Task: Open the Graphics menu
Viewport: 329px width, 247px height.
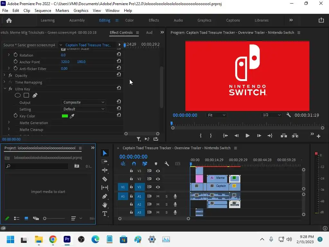Action: pos(81,11)
